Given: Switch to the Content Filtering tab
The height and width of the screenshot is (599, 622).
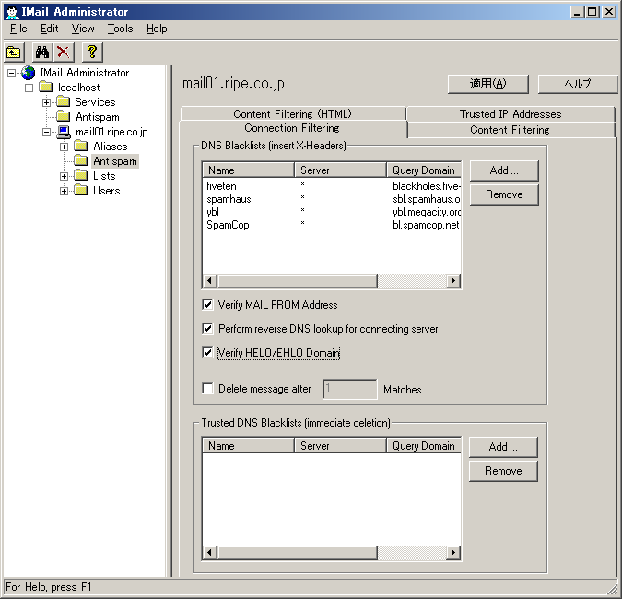Looking at the screenshot, I should pyautogui.click(x=511, y=130).
